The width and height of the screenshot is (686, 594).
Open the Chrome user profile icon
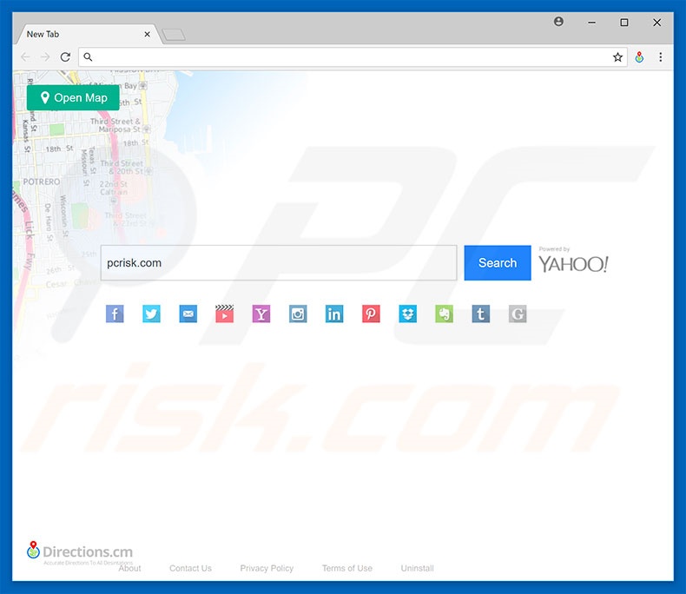click(x=558, y=22)
